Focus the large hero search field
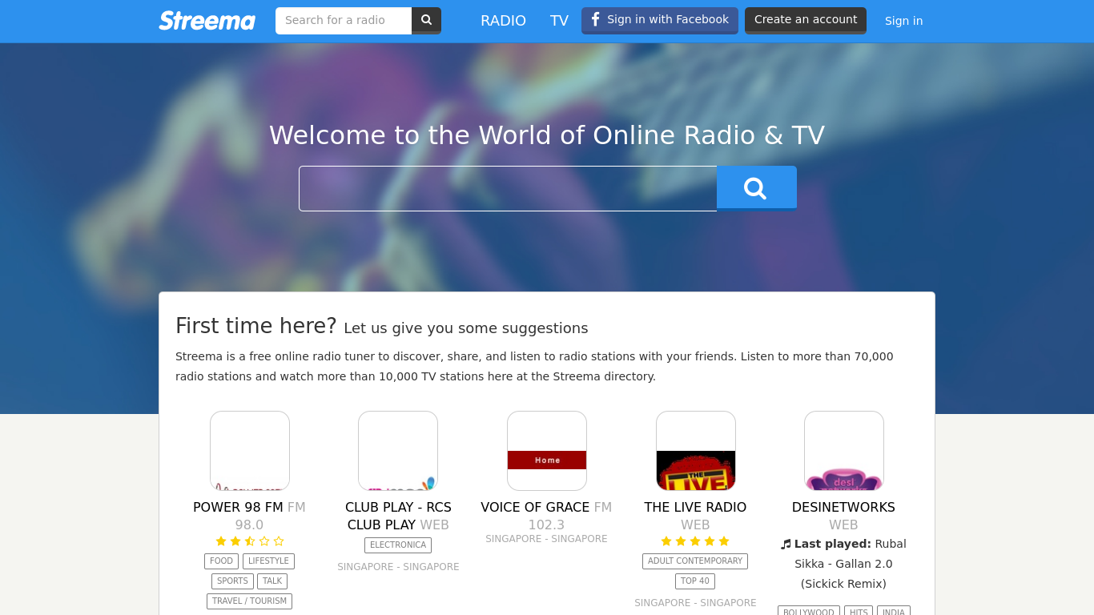The height and width of the screenshot is (615, 1094). (508, 188)
